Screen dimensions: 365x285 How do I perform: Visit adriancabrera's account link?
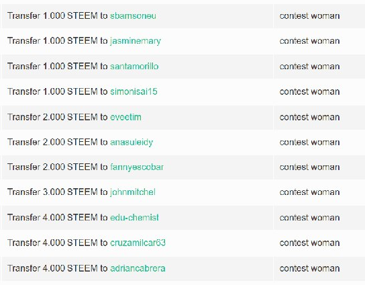(x=138, y=268)
